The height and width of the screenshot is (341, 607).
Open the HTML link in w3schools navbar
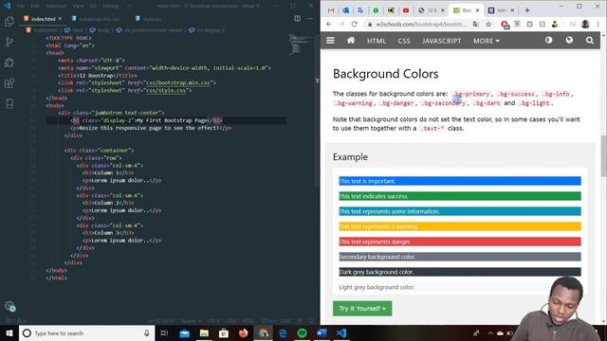[377, 41]
